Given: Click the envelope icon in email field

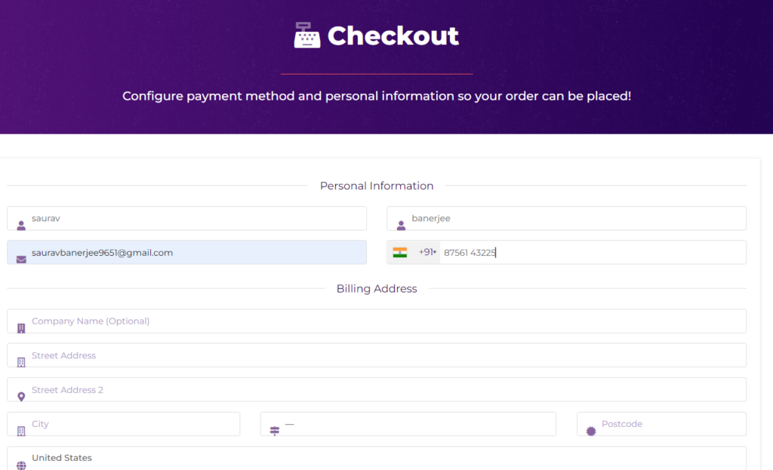Looking at the screenshot, I should pos(21,260).
